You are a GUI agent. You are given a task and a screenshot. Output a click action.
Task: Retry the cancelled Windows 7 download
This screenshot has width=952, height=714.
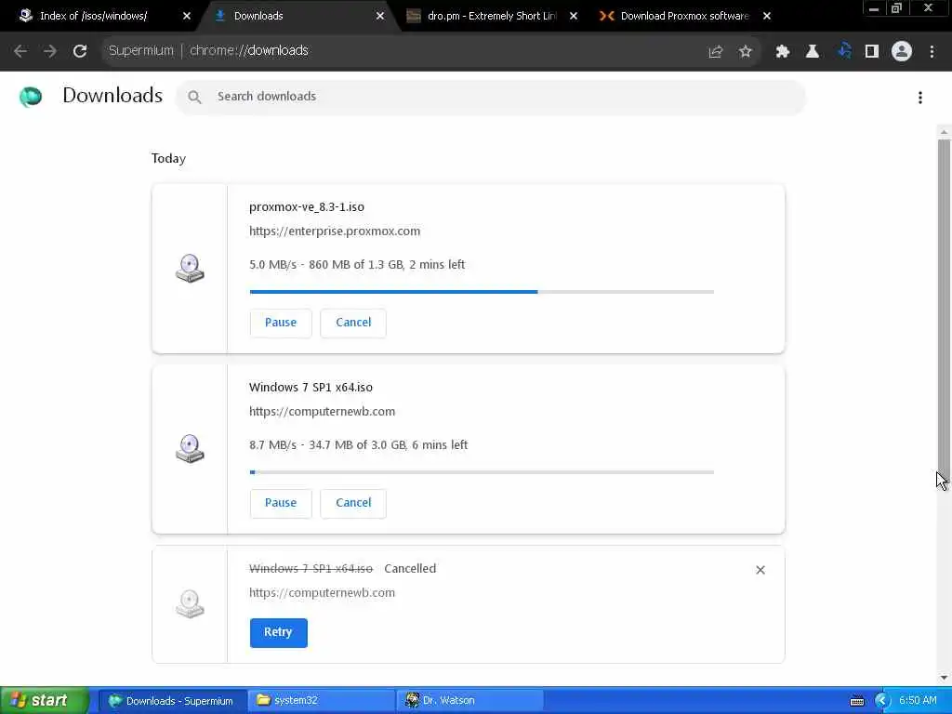pyautogui.click(x=278, y=632)
